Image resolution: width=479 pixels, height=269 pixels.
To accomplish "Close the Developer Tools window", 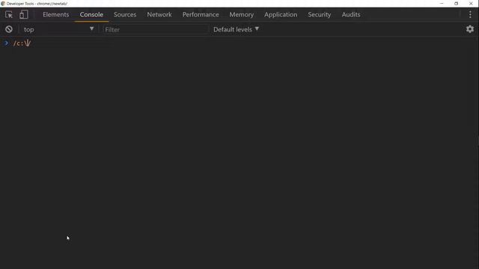I will click(x=471, y=4).
